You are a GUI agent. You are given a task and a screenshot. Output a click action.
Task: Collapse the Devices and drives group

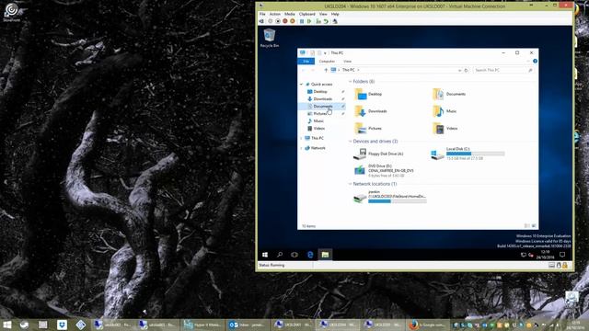(351, 142)
